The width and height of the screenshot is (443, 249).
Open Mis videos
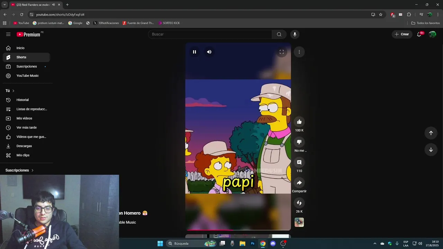(26, 118)
